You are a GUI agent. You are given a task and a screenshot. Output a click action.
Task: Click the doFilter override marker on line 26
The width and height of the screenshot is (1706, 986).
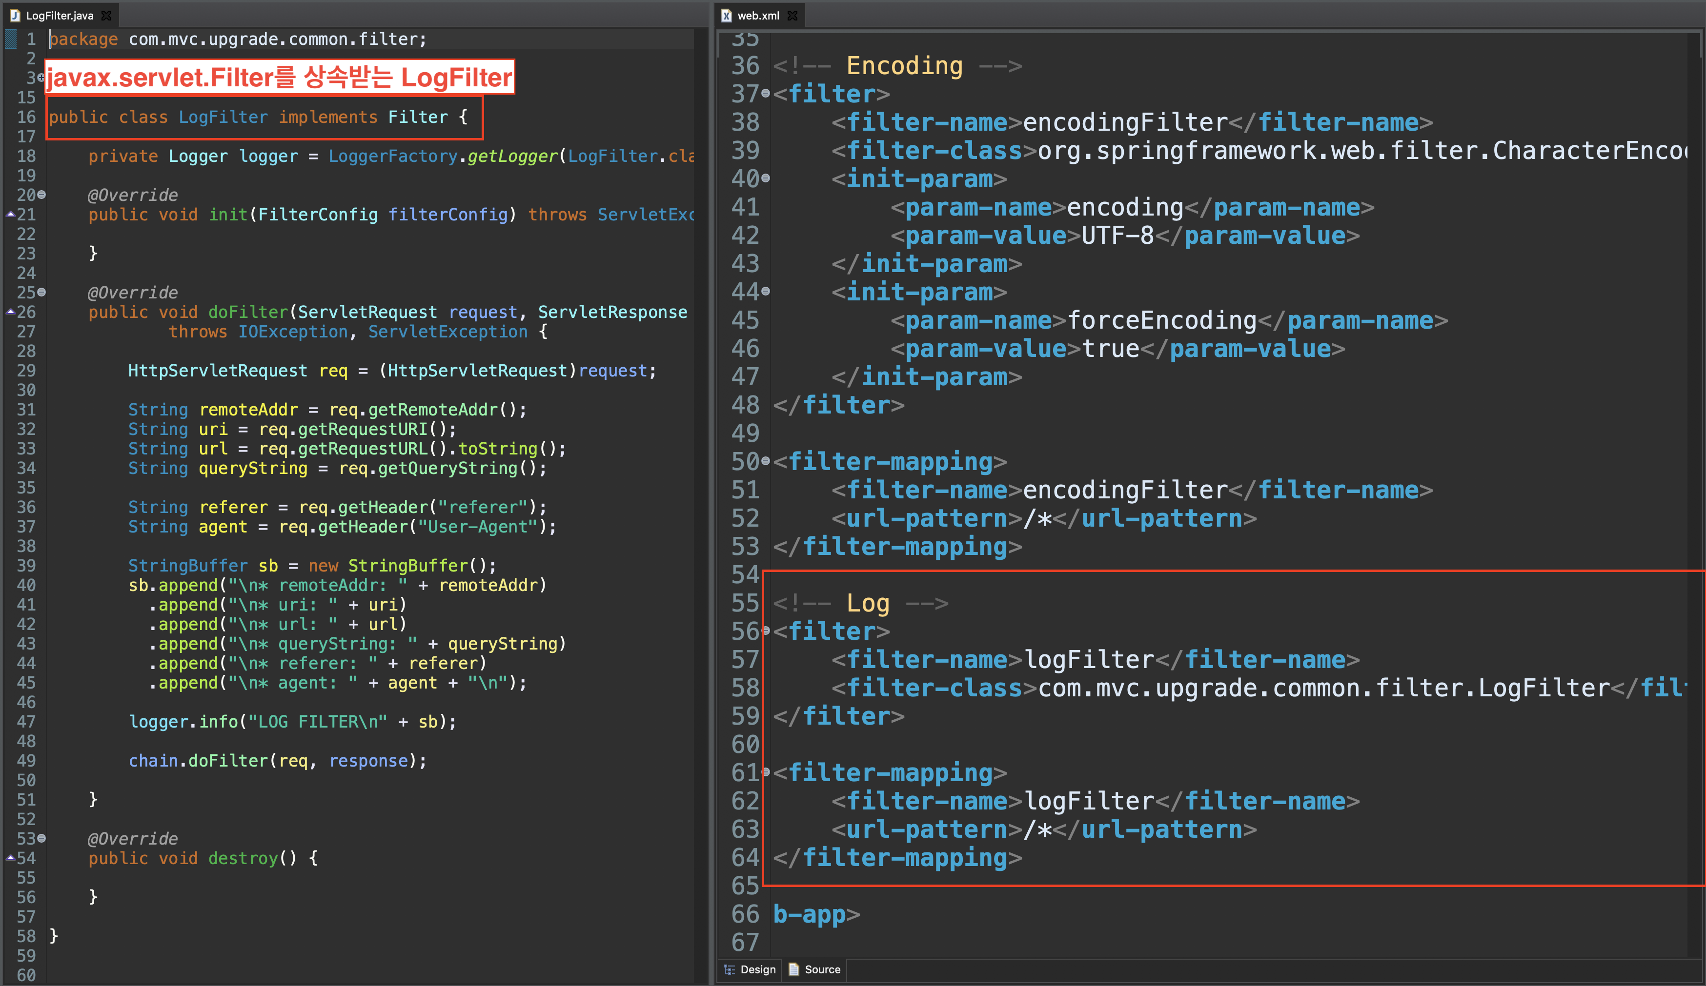pyautogui.click(x=10, y=312)
